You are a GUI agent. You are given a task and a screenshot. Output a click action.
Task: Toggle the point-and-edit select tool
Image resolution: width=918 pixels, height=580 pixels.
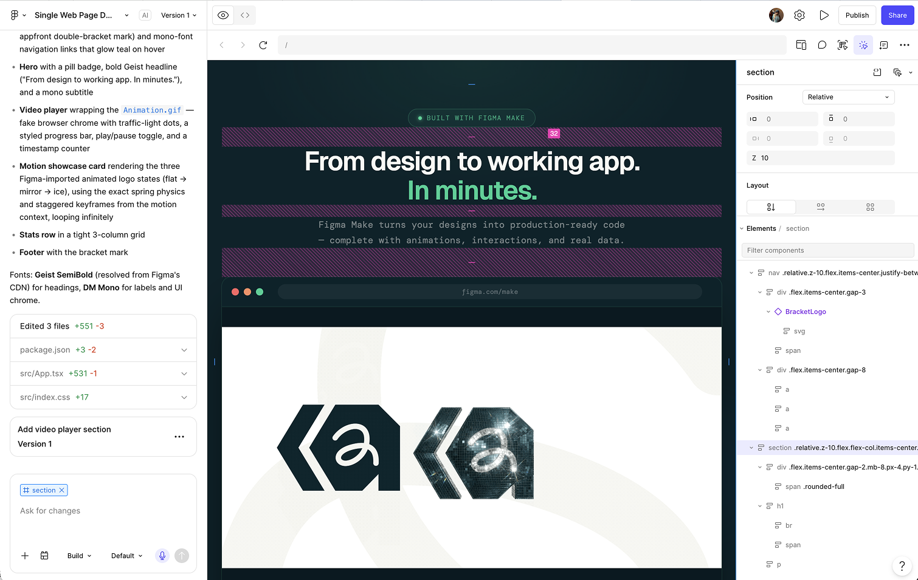click(863, 45)
